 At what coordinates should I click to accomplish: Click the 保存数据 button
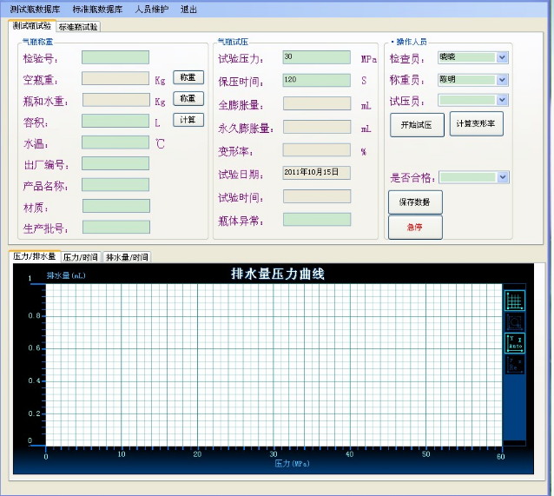(x=415, y=202)
